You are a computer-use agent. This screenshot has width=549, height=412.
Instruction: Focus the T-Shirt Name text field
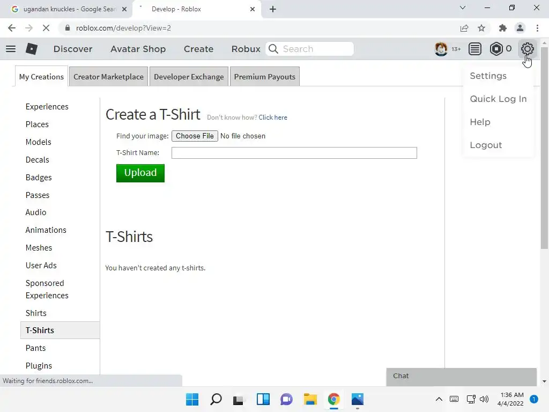(x=294, y=153)
